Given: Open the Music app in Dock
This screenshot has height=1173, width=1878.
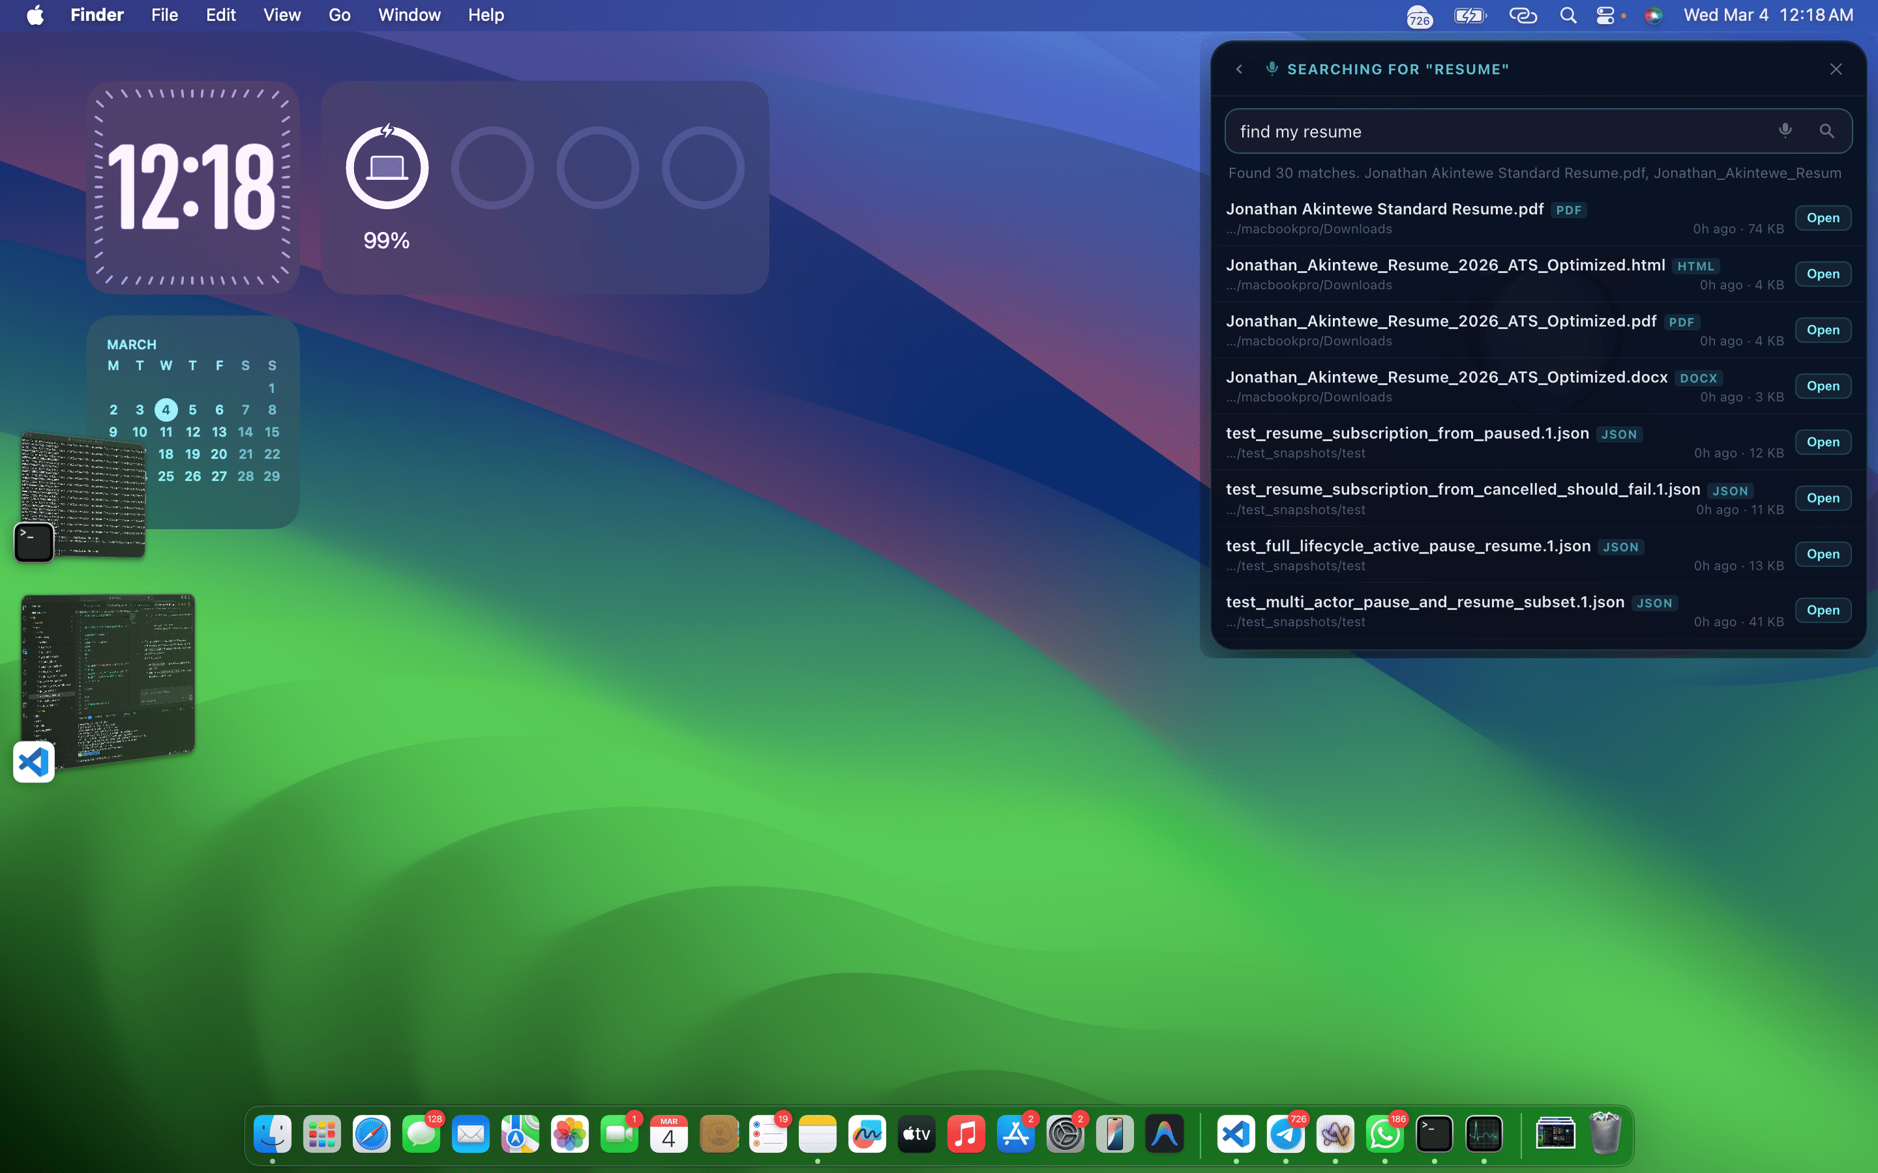Looking at the screenshot, I should pos(966,1134).
